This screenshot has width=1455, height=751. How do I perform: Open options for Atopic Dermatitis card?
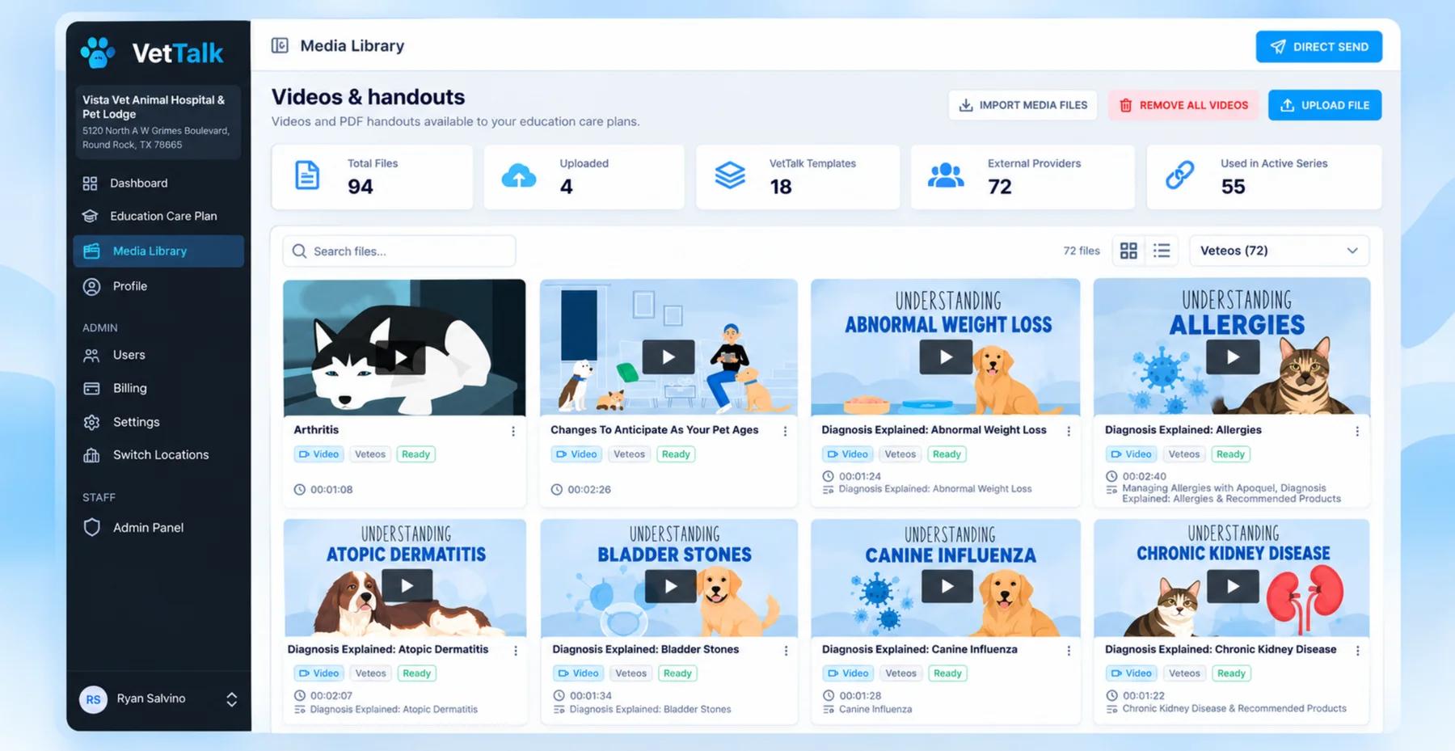516,651
